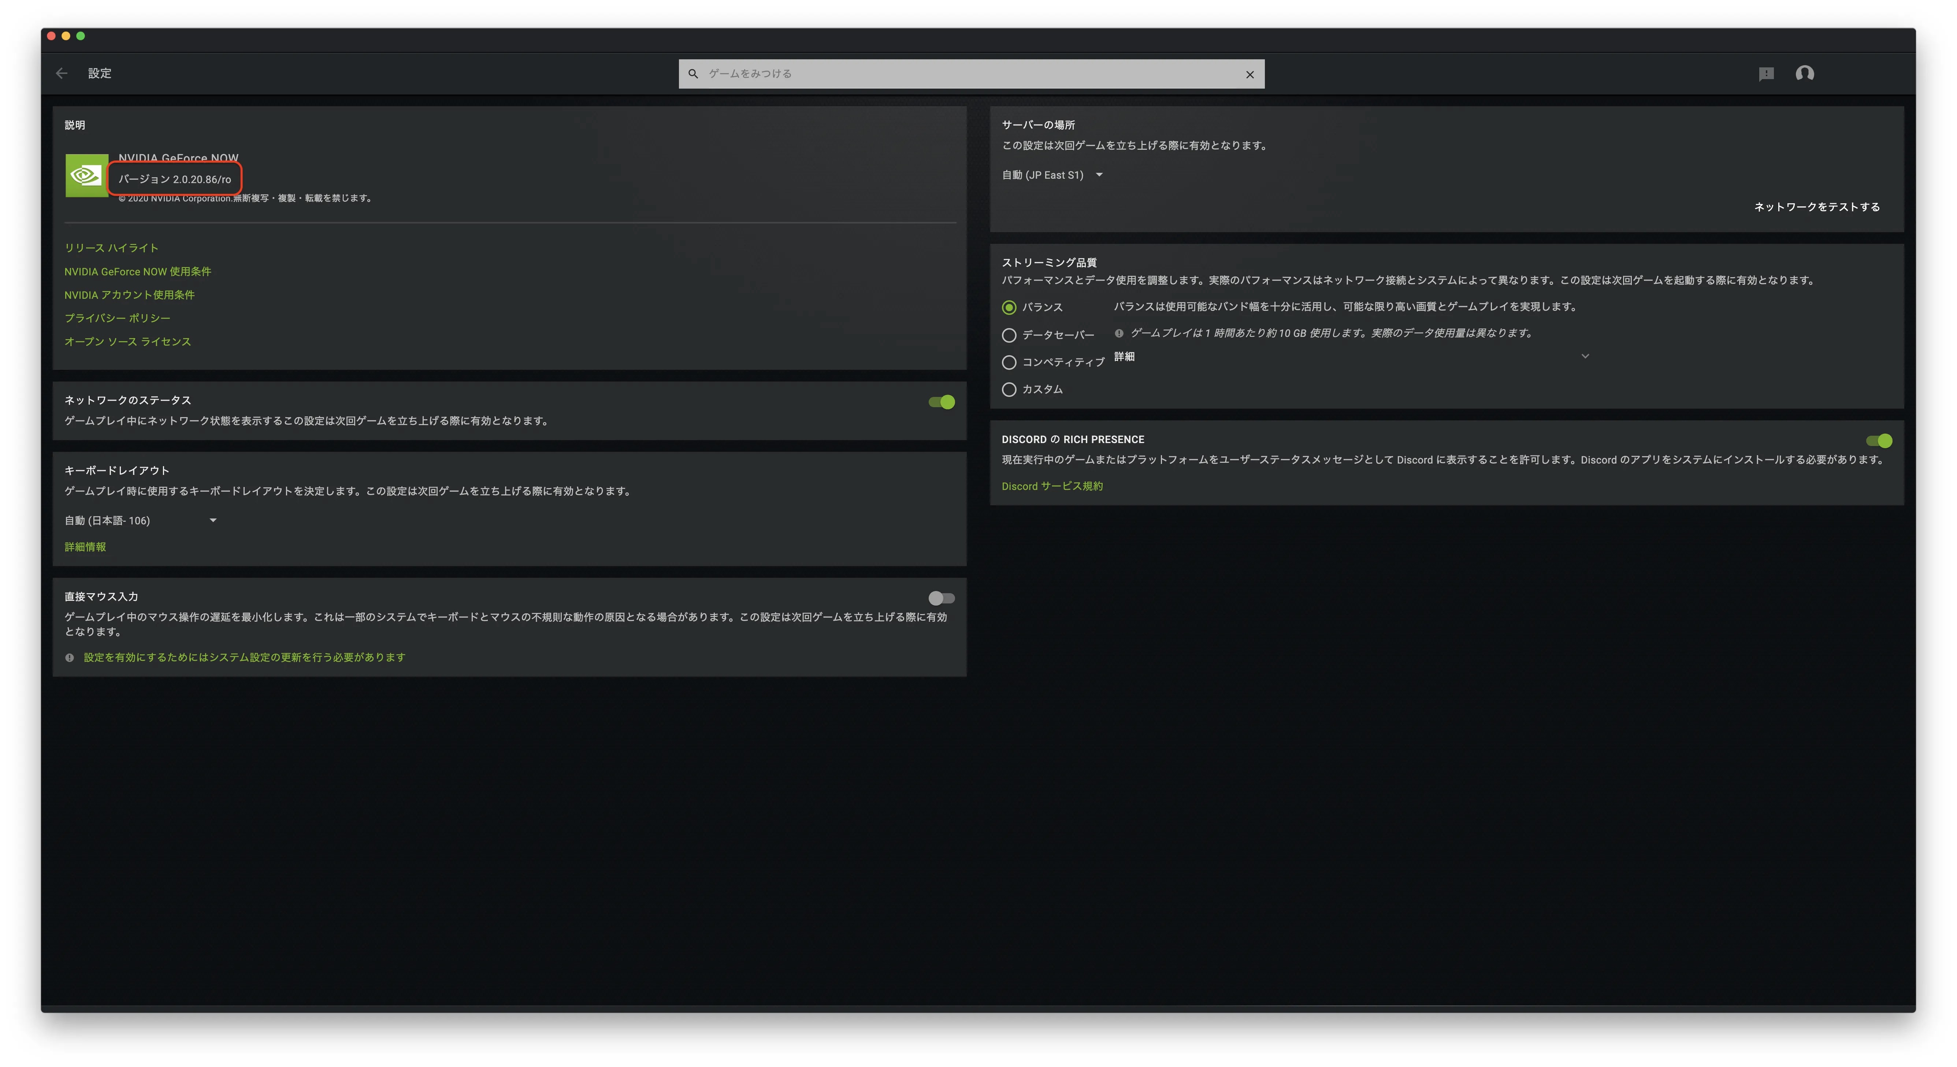Select データセーバー radio button
This screenshot has width=1957, height=1067.
1009,335
